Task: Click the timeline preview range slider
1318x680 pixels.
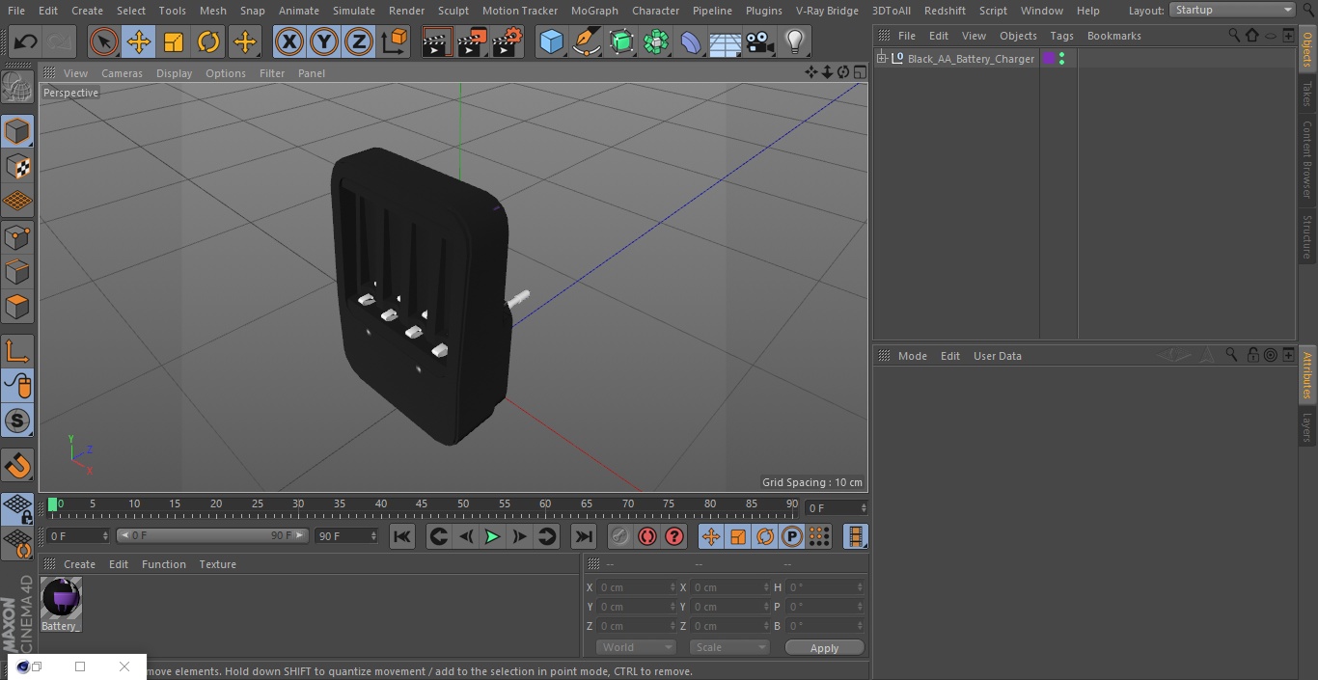Action: (x=212, y=535)
